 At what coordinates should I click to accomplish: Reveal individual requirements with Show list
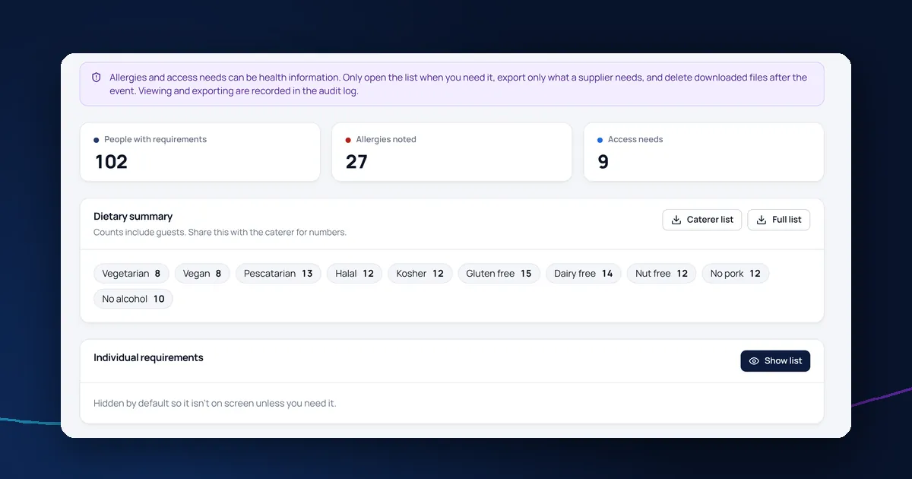pyautogui.click(x=775, y=361)
